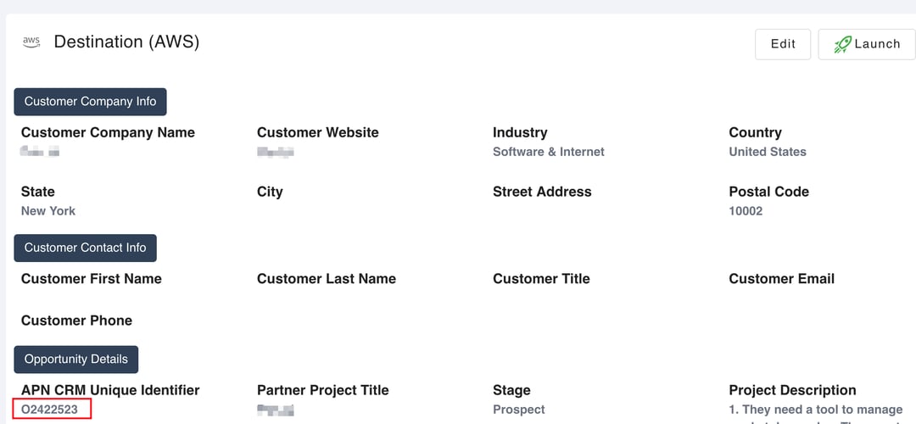Click the blurred Customer Company Name value

click(40, 153)
